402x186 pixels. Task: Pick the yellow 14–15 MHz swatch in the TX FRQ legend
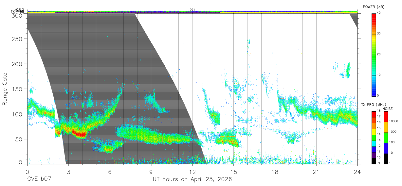(x=374, y=132)
